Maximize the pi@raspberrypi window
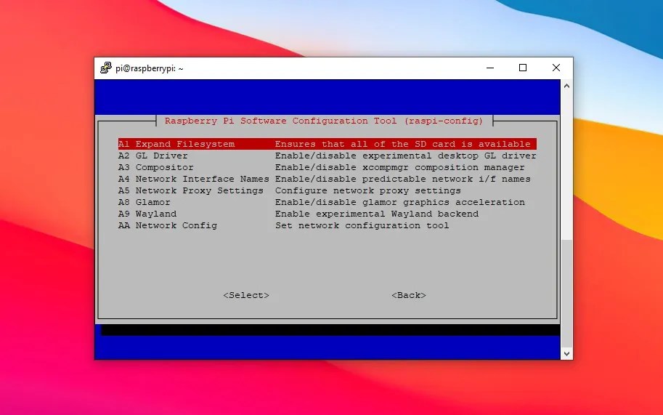 tap(523, 68)
